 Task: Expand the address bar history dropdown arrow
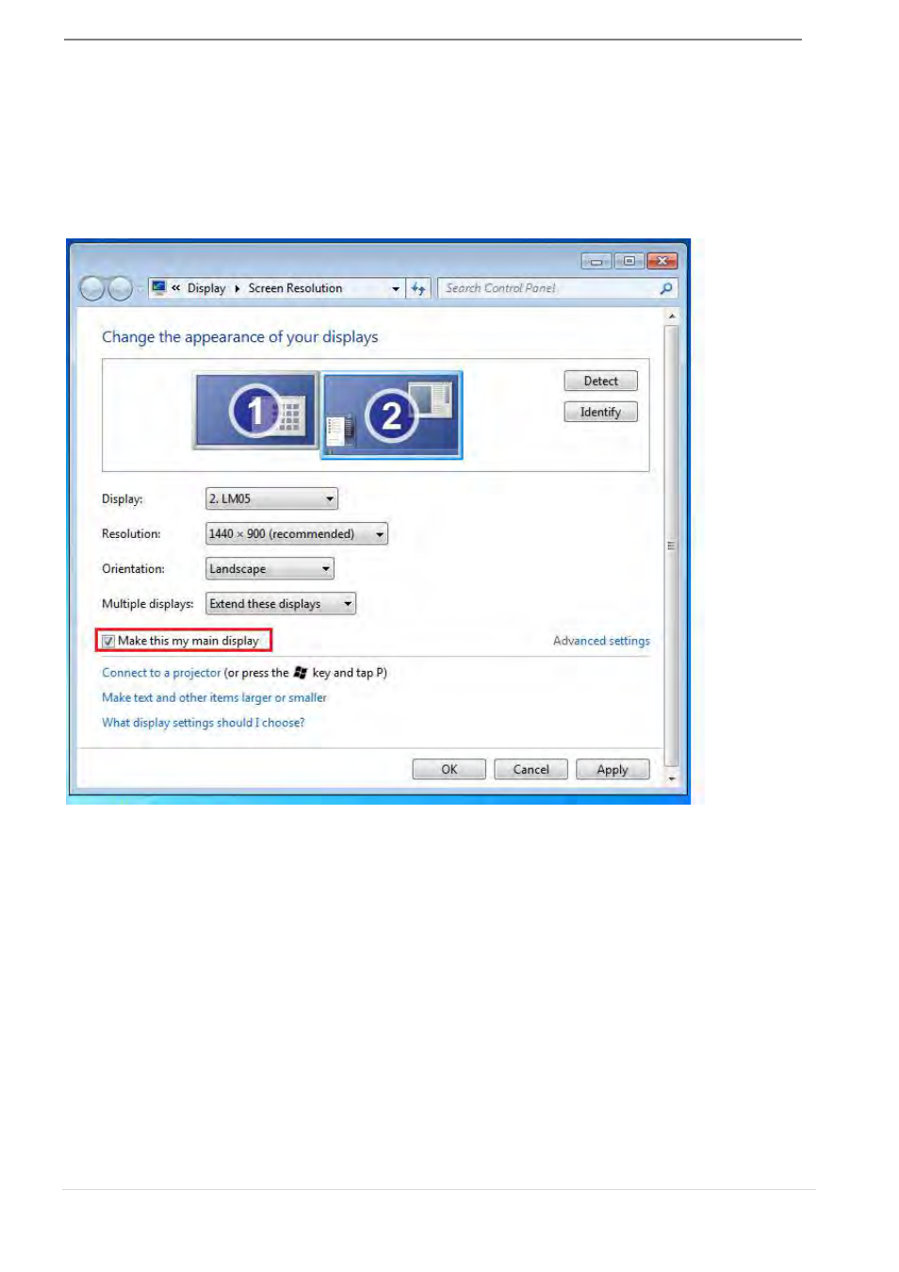pyautogui.click(x=396, y=289)
